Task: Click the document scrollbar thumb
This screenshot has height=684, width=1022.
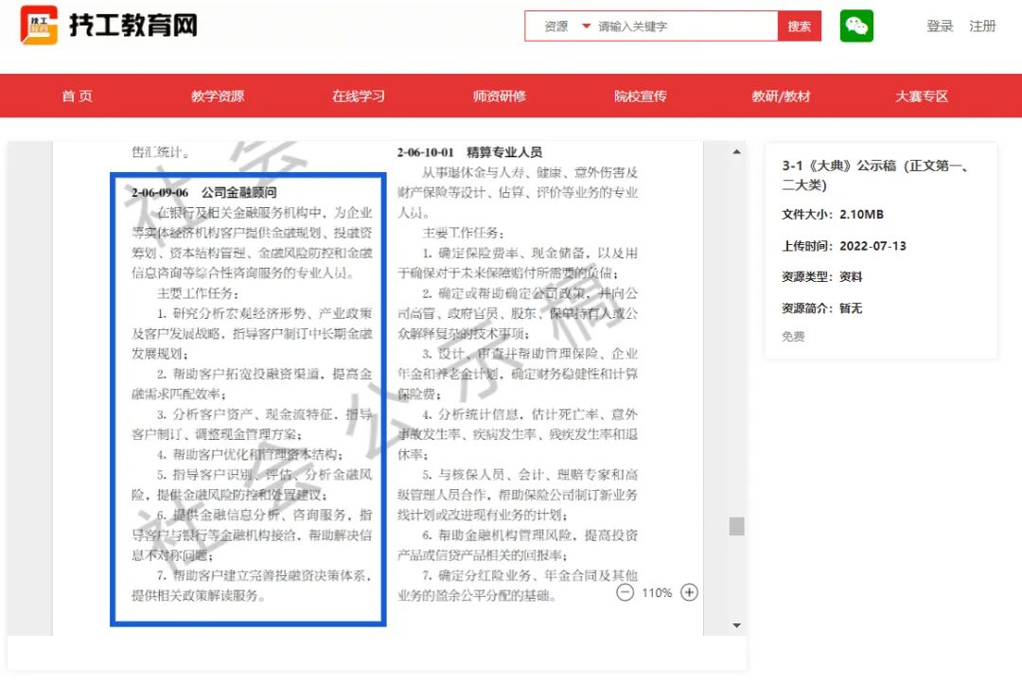Action: coord(736,526)
